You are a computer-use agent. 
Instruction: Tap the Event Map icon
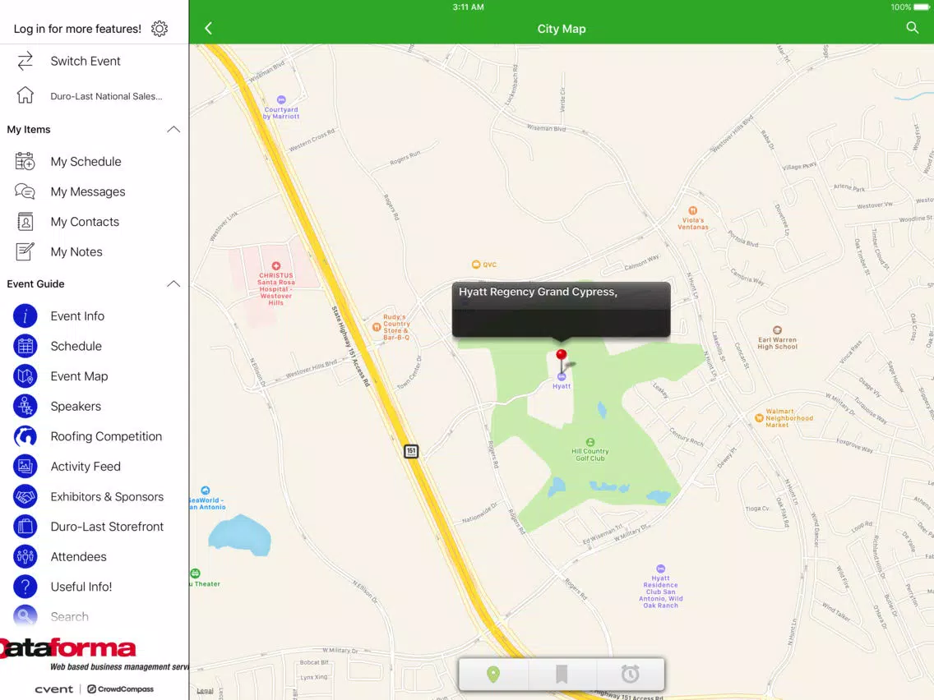coord(25,376)
